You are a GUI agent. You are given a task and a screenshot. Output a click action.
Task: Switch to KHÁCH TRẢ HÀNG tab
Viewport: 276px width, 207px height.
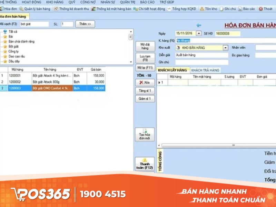point(205,70)
